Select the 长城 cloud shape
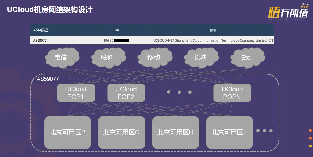 click(201, 58)
